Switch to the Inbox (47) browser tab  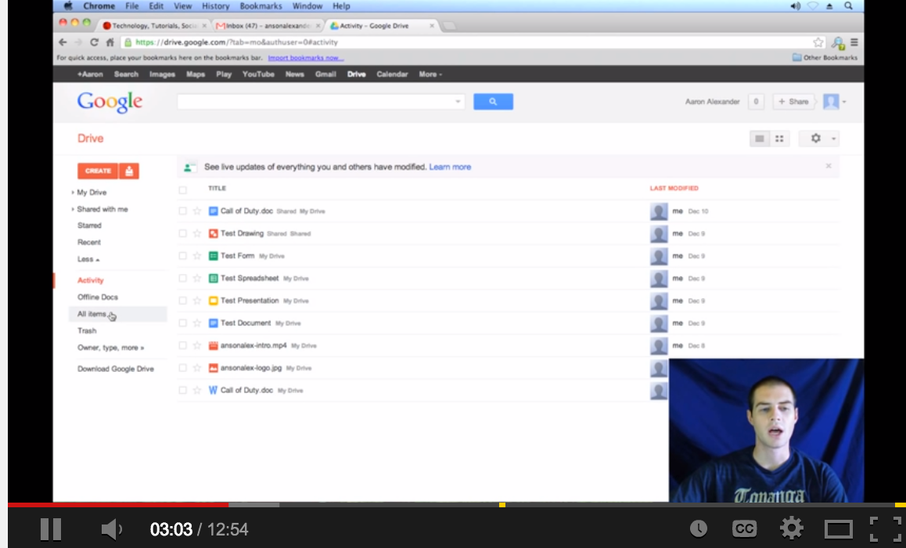[268, 26]
